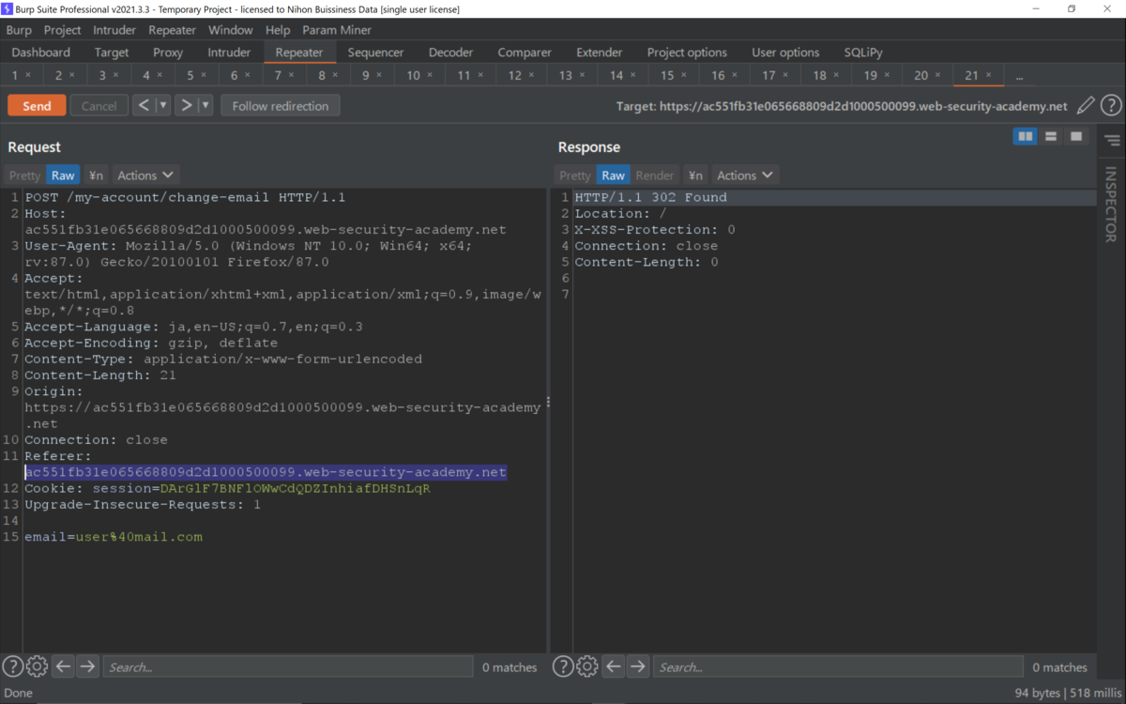Screen dimensions: 1126x704
Task: Switch to the Intruder tool tab
Action: point(229,53)
